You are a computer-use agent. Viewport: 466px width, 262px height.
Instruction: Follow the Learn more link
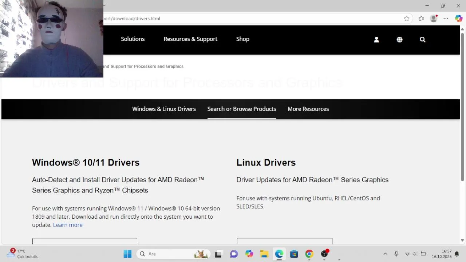[68, 225]
